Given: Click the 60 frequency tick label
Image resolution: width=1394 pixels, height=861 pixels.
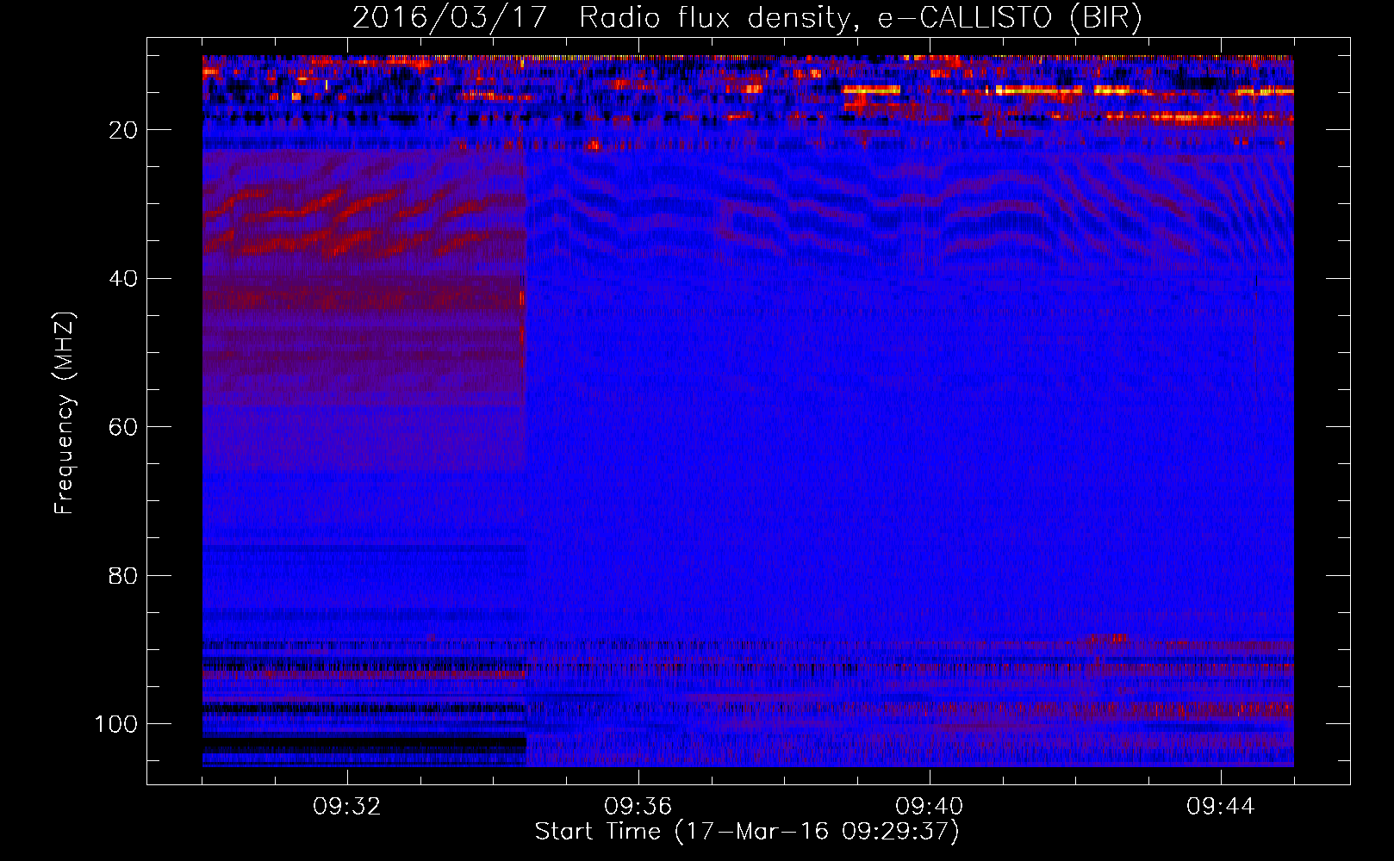Looking at the screenshot, I should (124, 427).
